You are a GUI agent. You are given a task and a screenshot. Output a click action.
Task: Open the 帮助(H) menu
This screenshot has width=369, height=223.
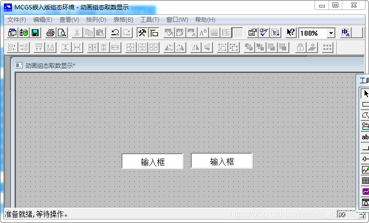205,20
